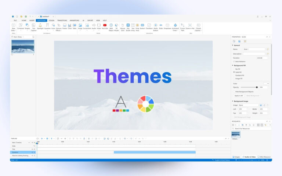Screen dimensions: 282x176
Task: Add a Zoom-n-Pan effect
Action: (x=190, y=26)
